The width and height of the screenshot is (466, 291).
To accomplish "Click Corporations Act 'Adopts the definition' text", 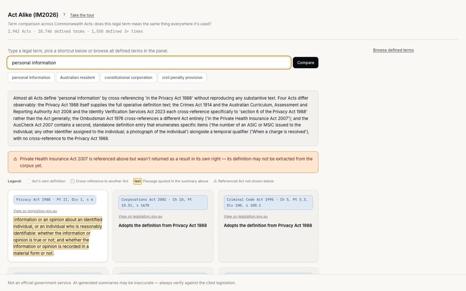I will coord(163,225).
